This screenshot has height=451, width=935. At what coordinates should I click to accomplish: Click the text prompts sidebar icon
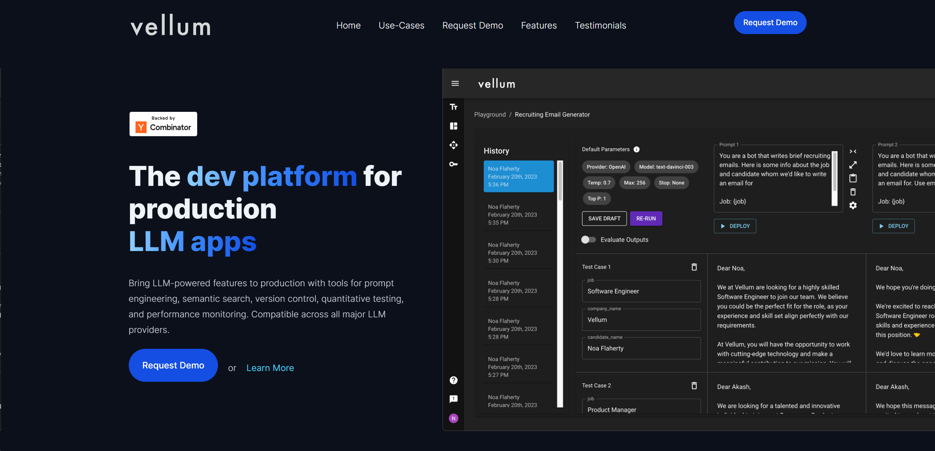(x=454, y=107)
